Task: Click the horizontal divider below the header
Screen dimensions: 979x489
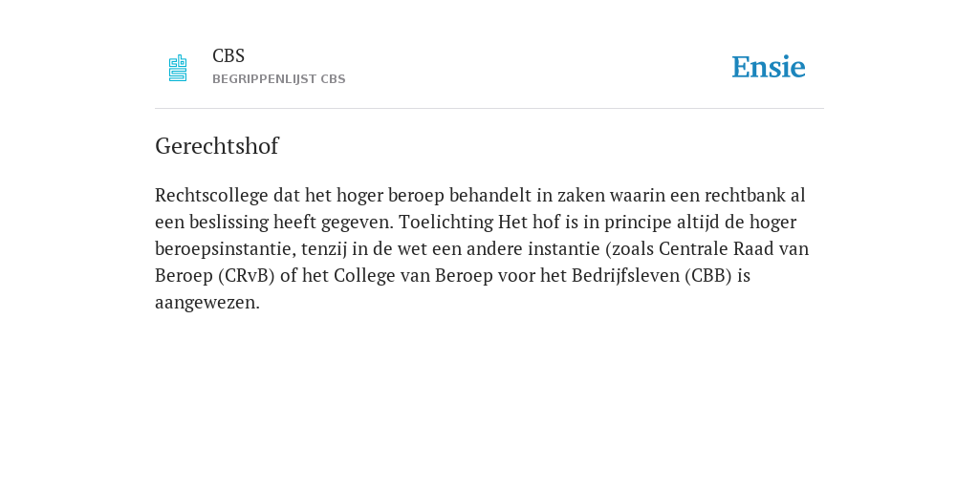Action: (x=489, y=109)
